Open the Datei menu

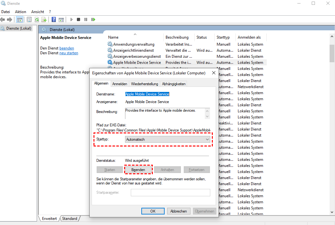click(x=5, y=12)
